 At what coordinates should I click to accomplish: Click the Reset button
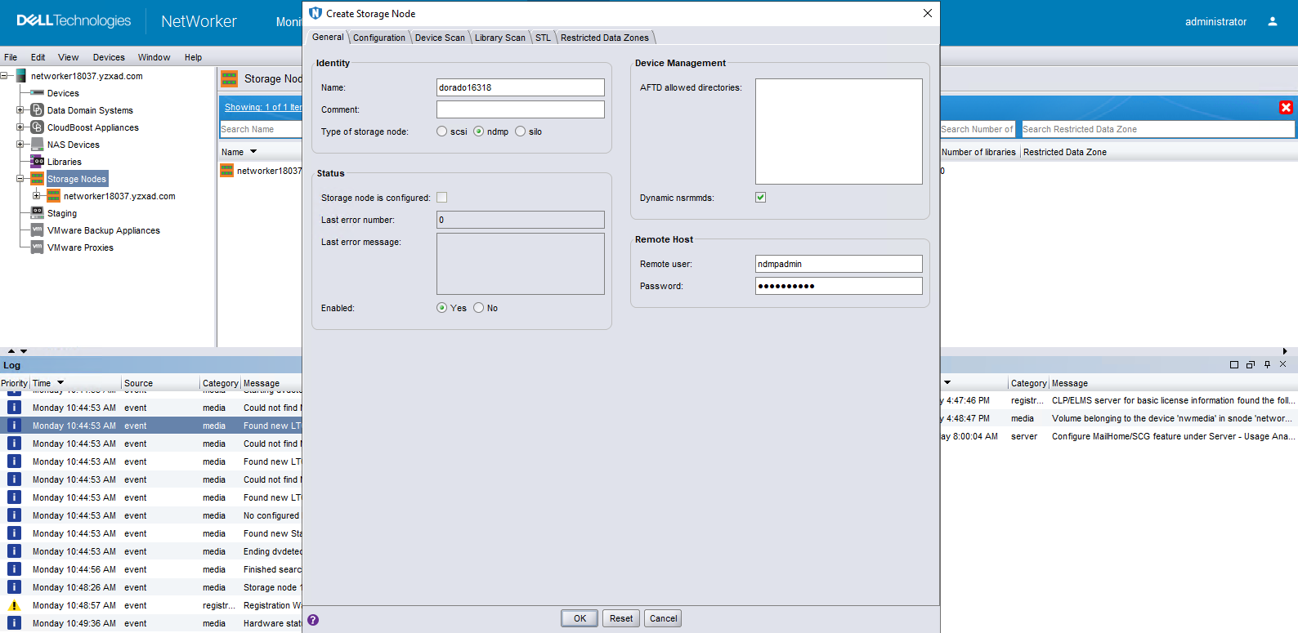click(621, 618)
